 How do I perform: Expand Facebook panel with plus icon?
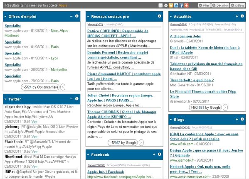(x=154, y=154)
